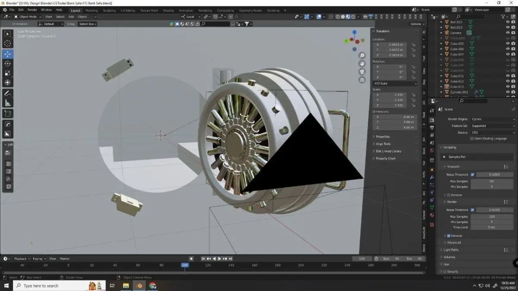Screen dimensions: 518x291
Task: Pick the Transform tool
Action: [x=8, y=82]
